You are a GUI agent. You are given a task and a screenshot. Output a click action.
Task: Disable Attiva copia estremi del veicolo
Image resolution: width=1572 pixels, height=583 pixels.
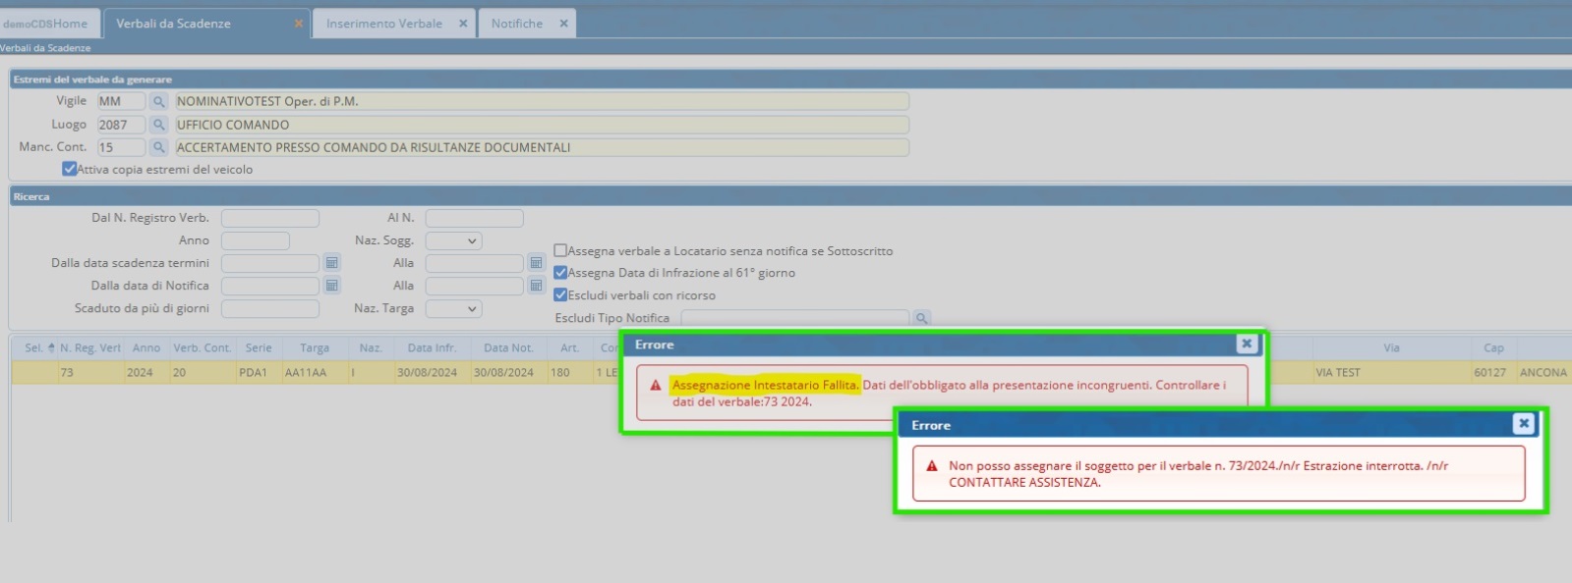coord(69,169)
